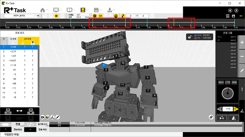The width and height of the screenshot is (245, 137).
Task: Select joint ID 4 row in pose table
Action: click(19, 61)
